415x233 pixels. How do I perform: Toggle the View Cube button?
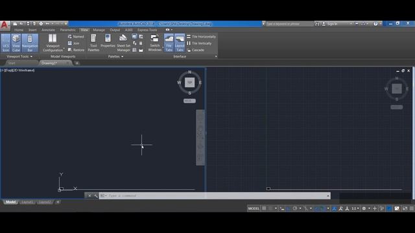click(x=16, y=43)
